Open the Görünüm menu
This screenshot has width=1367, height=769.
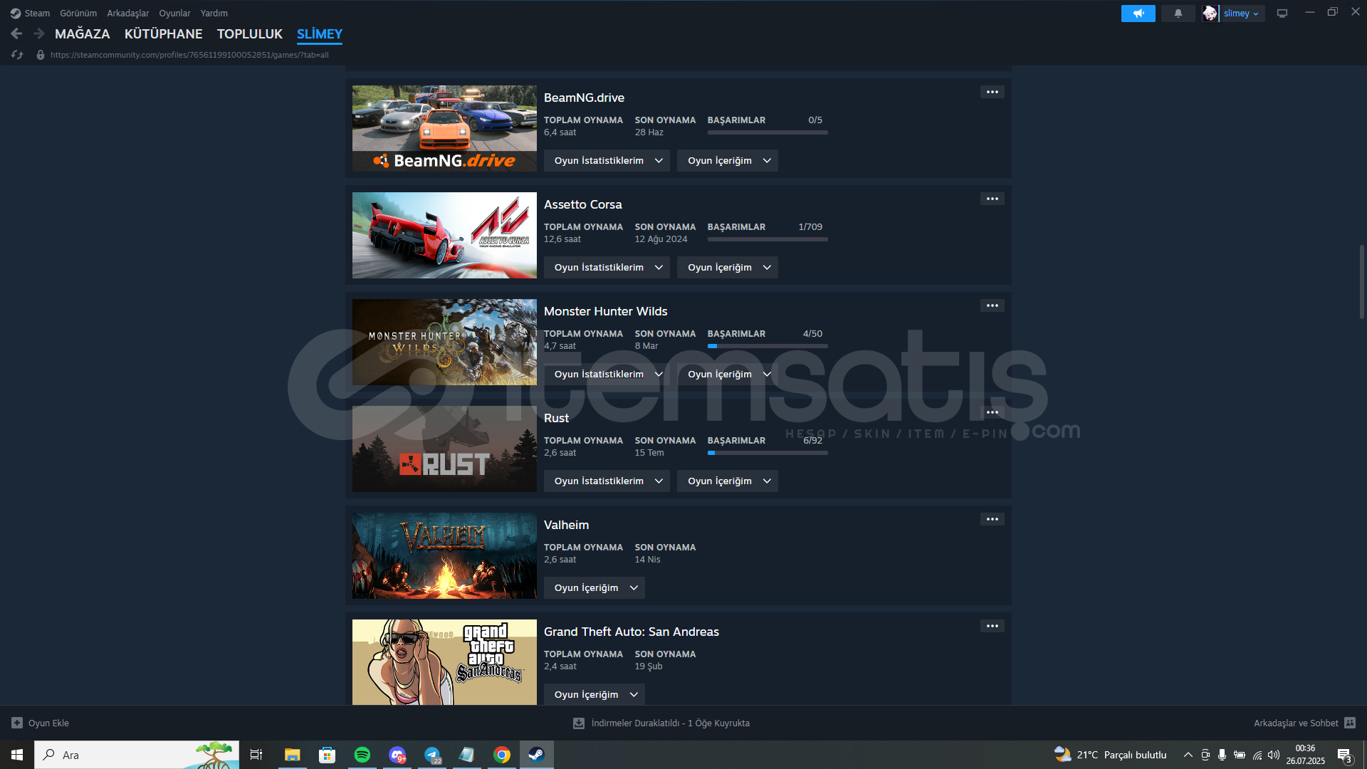[78, 14]
